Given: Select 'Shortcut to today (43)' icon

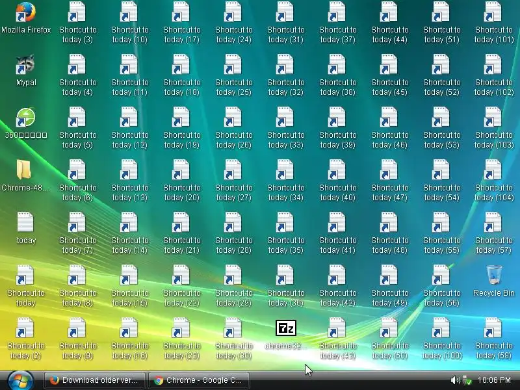Looking at the screenshot, I should point(337,339).
